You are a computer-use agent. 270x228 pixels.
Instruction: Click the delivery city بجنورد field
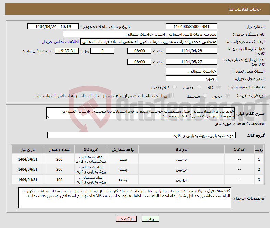(x=191, y=79)
